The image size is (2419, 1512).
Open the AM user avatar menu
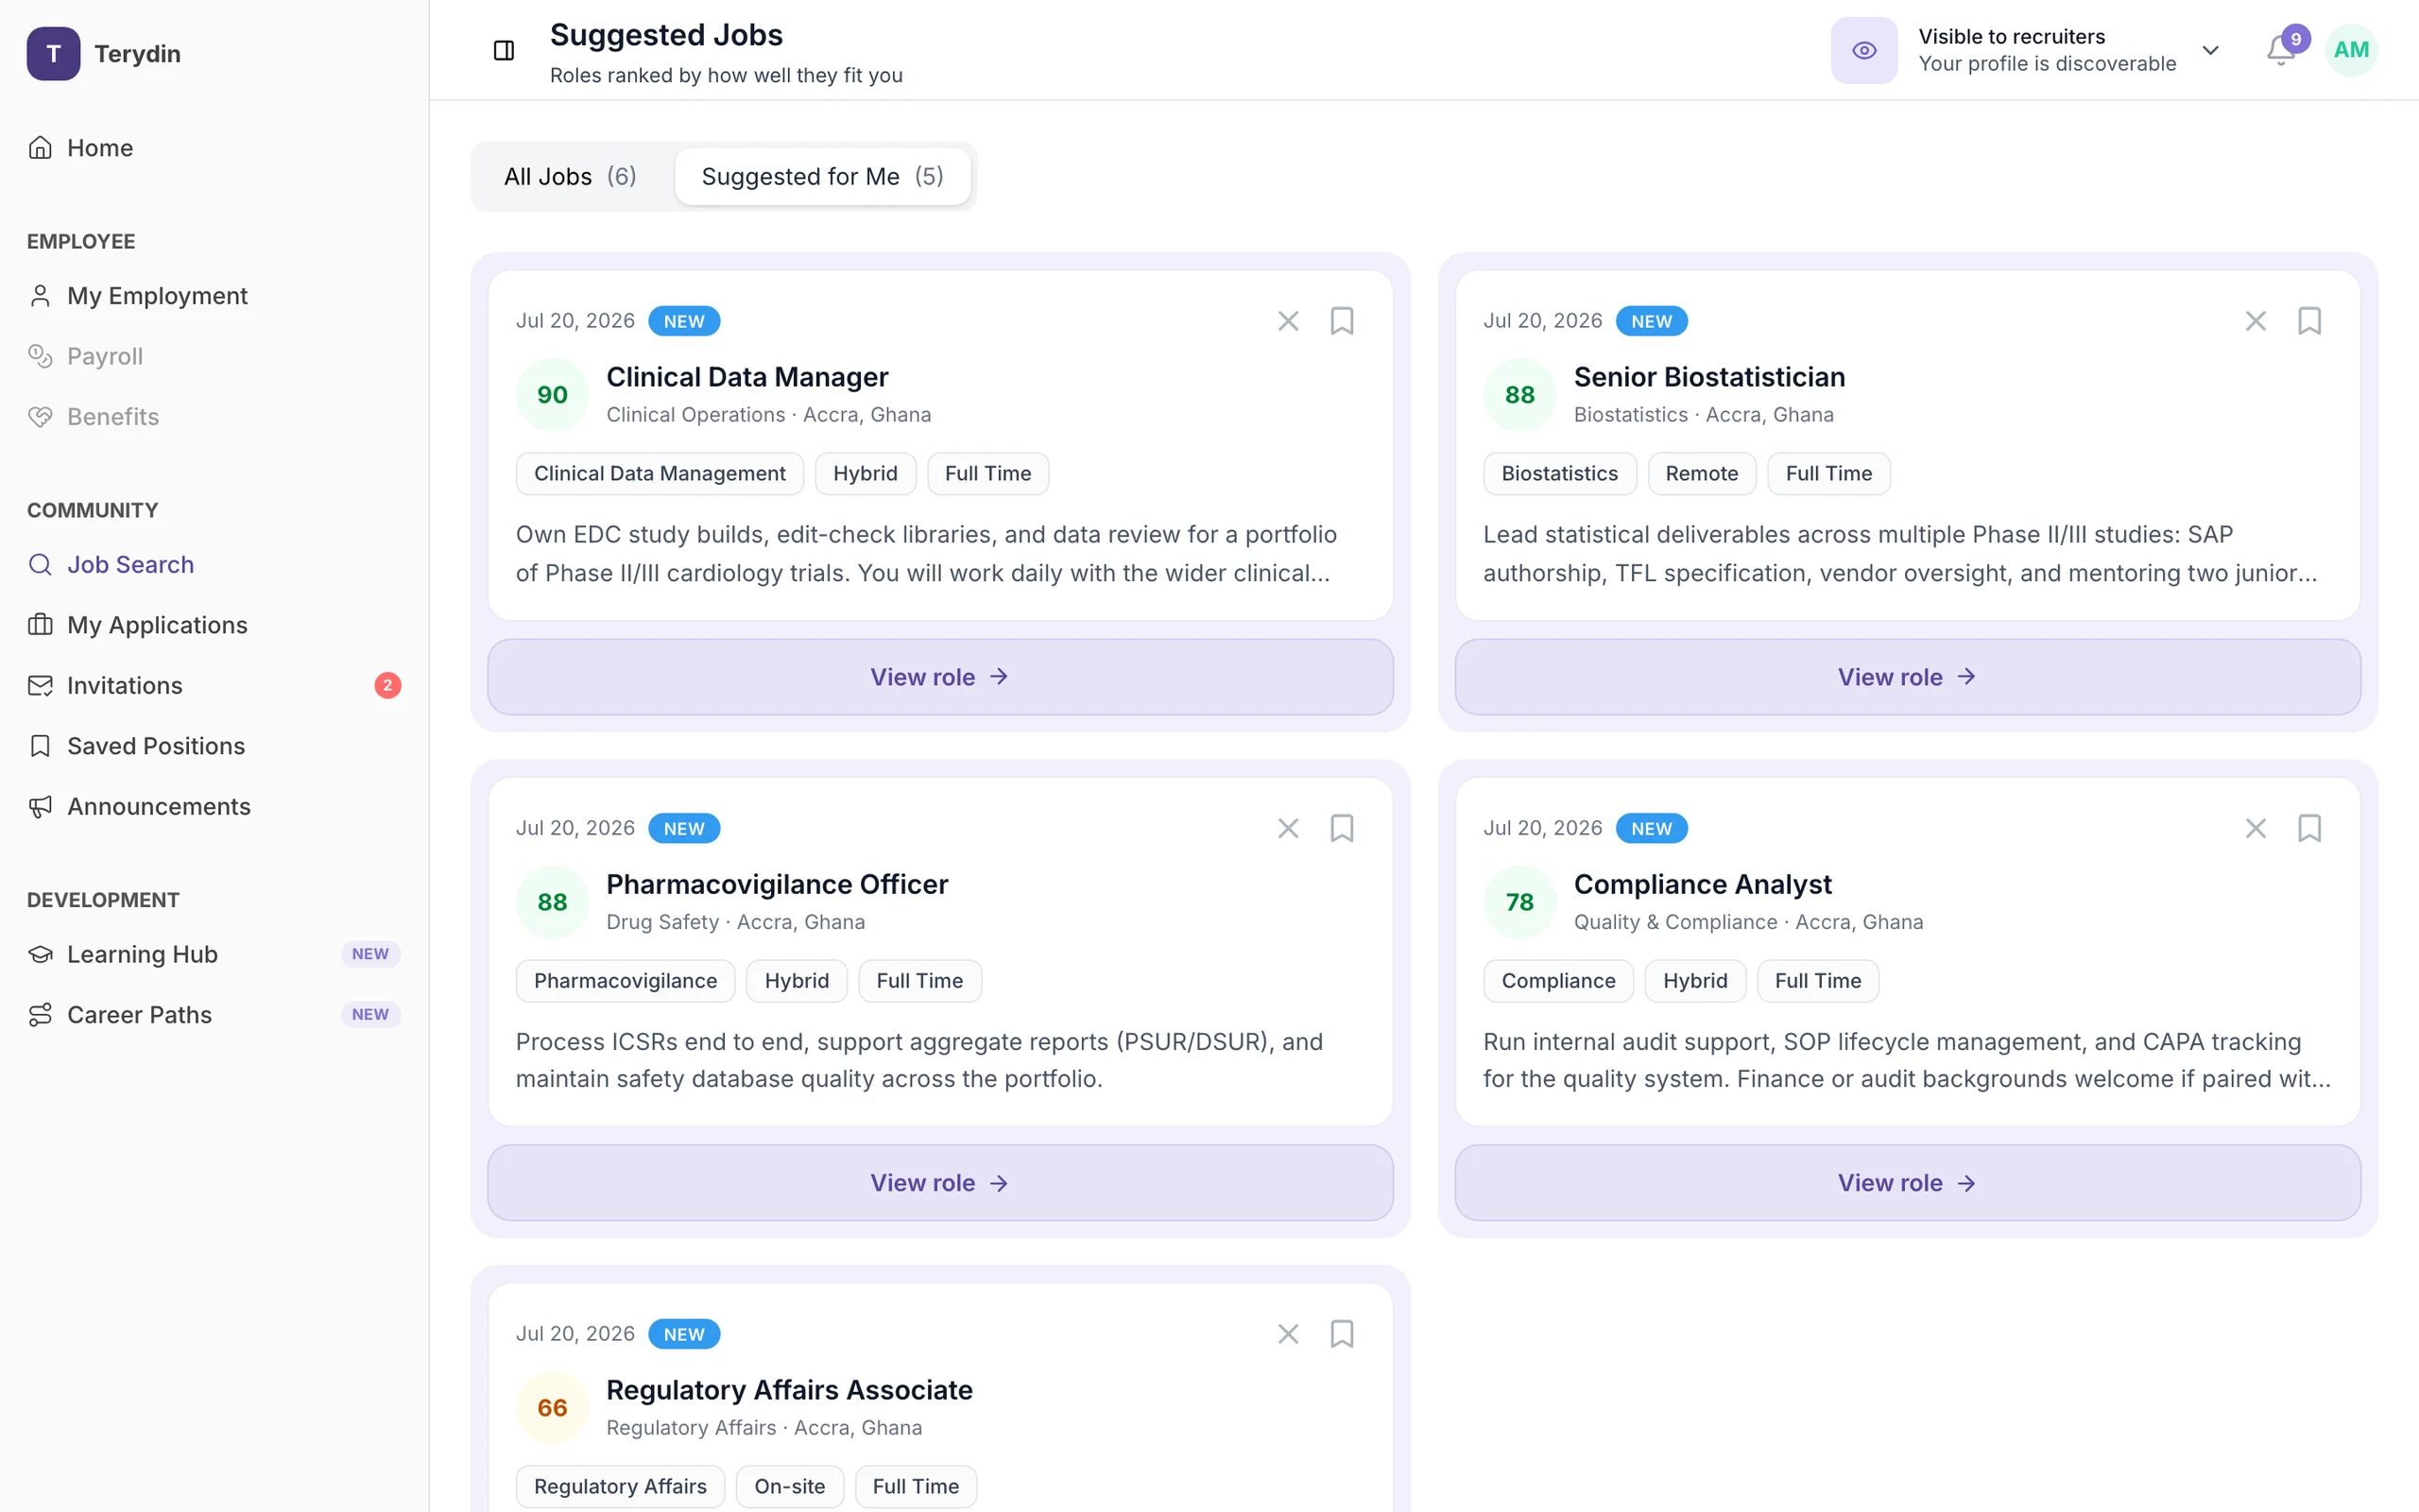coord(2350,50)
